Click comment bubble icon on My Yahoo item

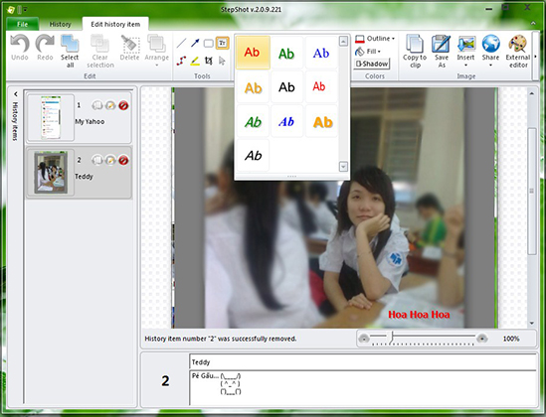(x=97, y=105)
